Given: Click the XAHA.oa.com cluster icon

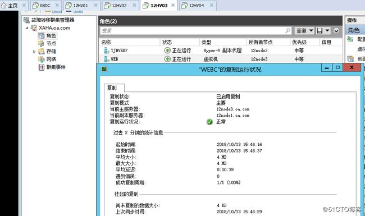Looking at the screenshot, I should 34,28.
